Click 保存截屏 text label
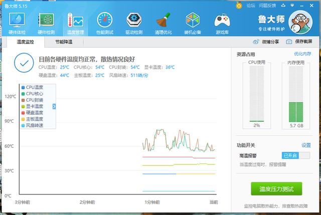The width and height of the screenshot is (321, 215). point(303,42)
